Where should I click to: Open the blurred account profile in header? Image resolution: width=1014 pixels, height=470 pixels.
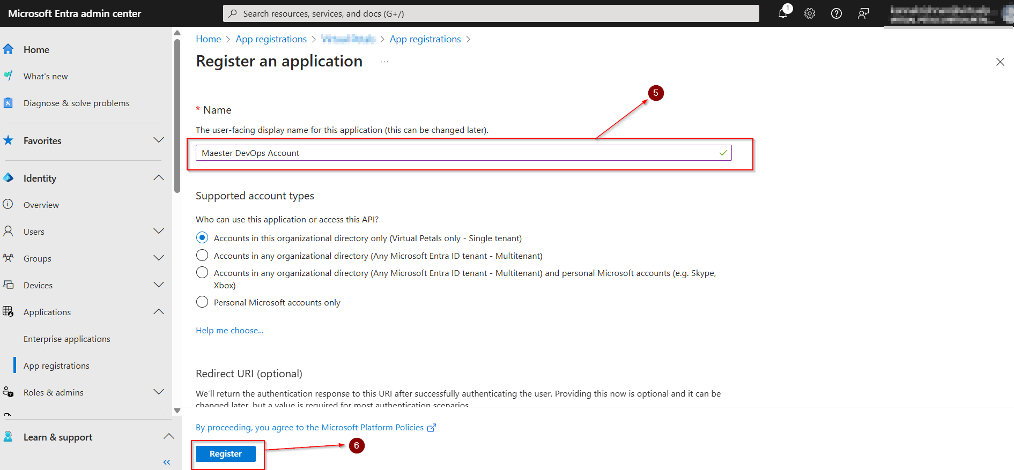949,14
